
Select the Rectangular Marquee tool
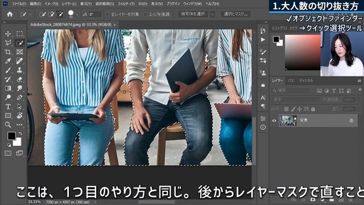click(19, 34)
